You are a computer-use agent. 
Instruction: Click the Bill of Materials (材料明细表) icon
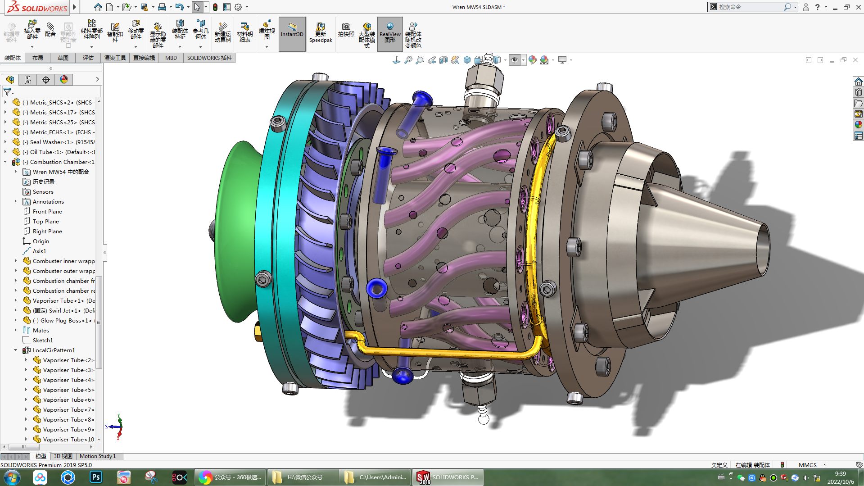244,32
